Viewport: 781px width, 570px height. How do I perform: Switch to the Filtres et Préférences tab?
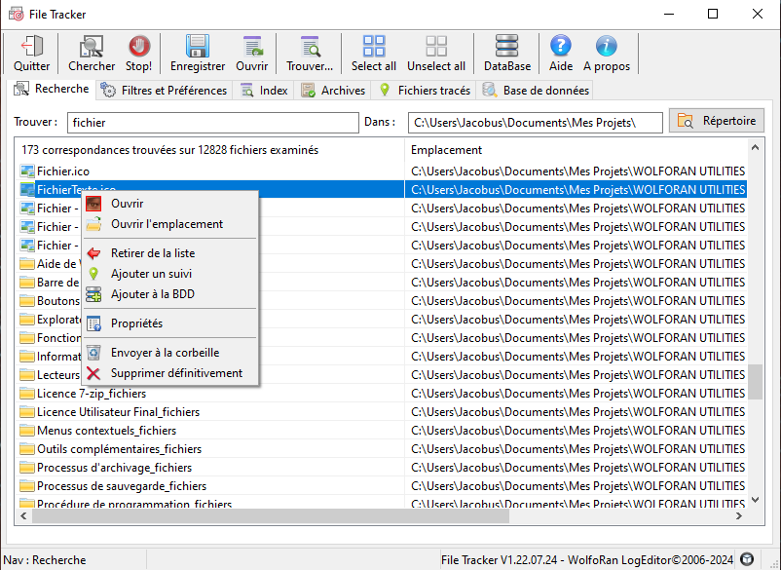click(165, 91)
